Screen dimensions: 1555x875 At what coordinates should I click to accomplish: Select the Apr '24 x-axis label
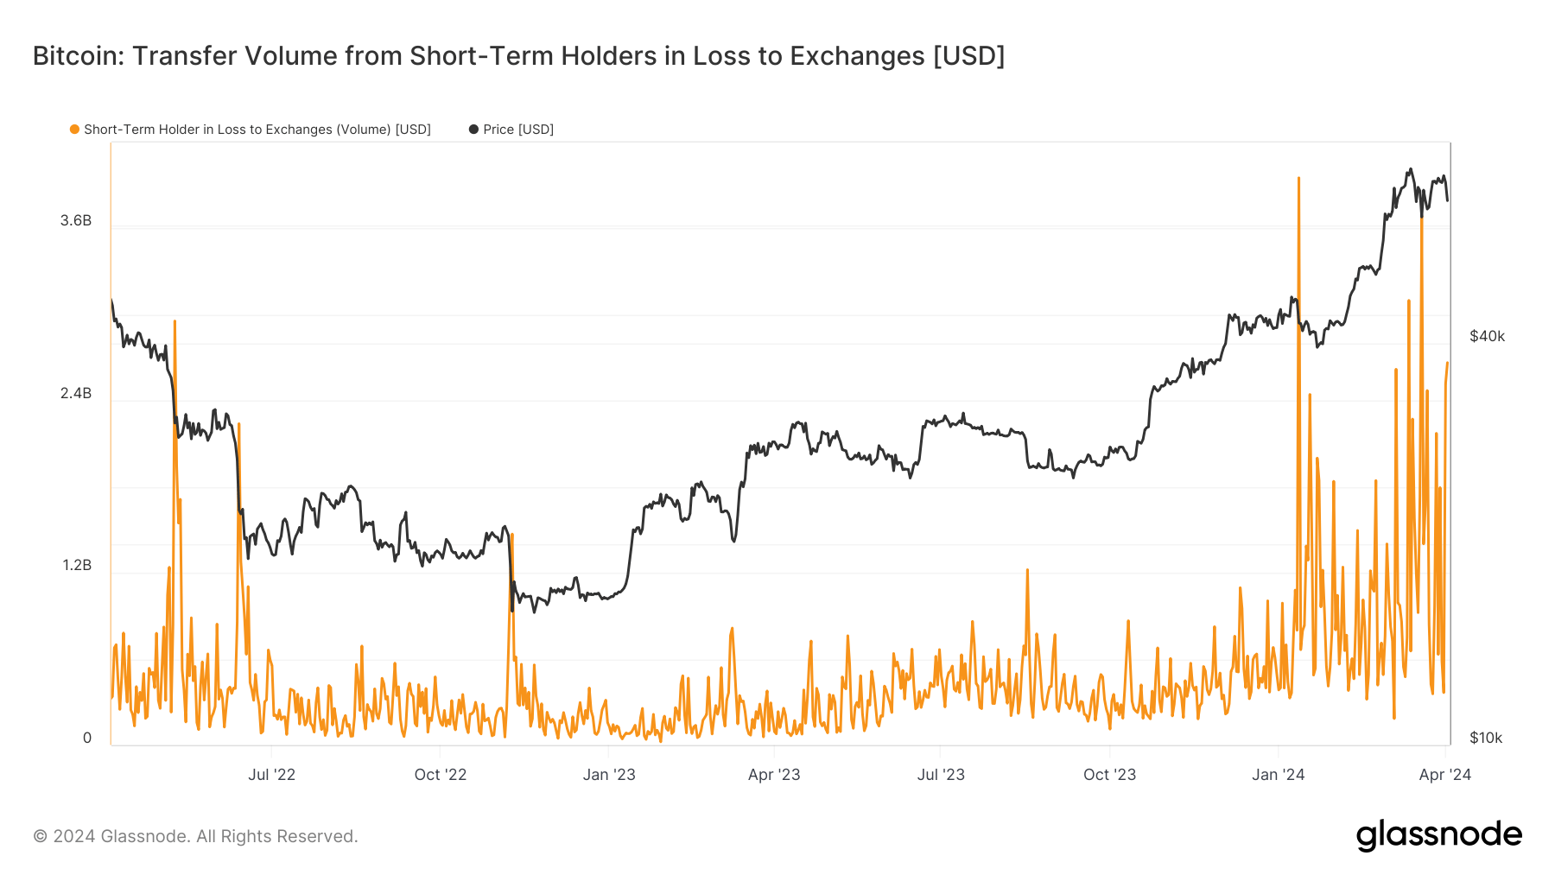point(1444,775)
